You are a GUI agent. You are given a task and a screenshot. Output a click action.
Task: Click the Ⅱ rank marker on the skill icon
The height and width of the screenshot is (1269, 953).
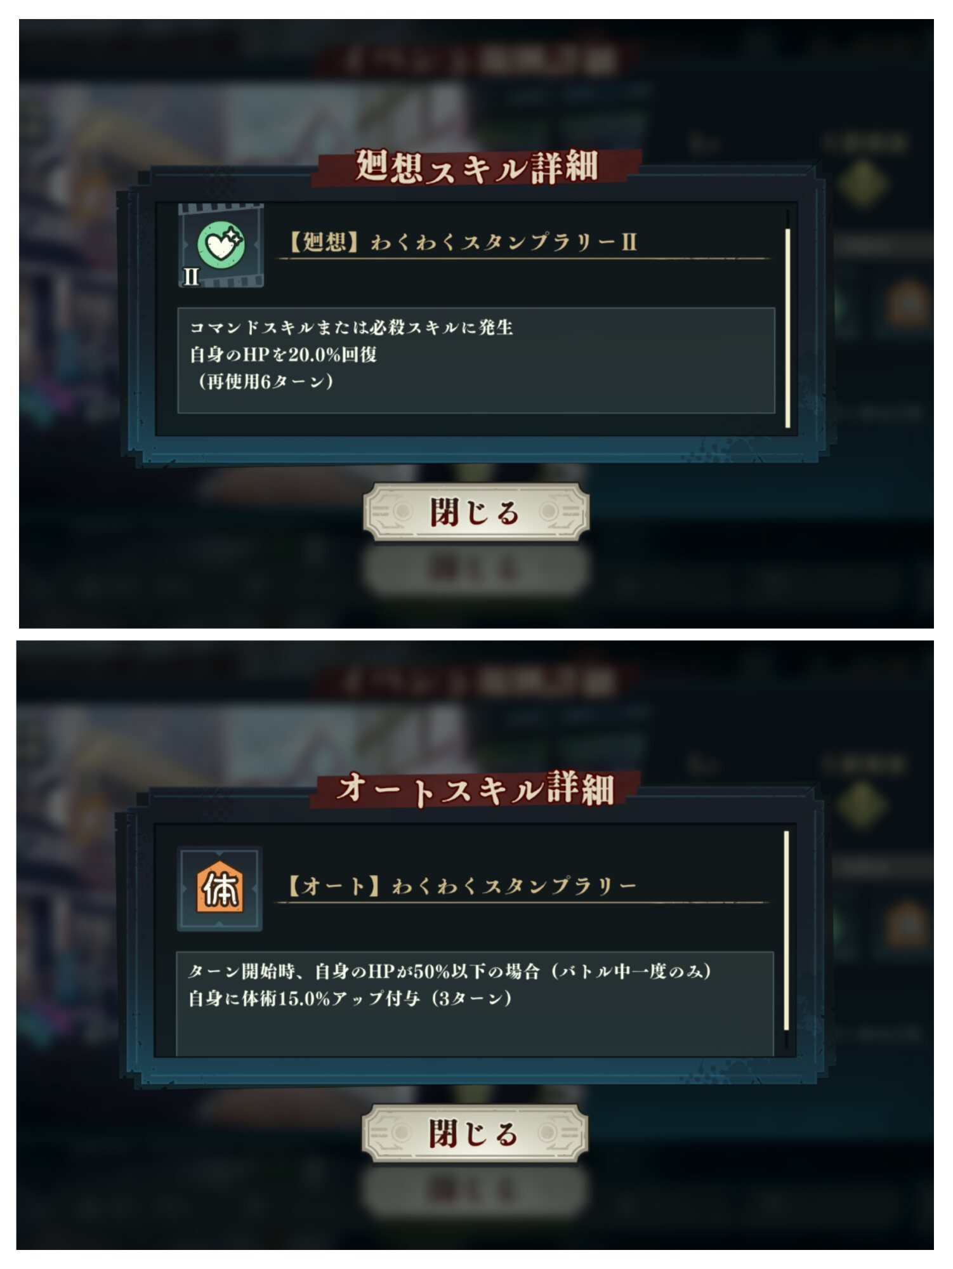click(191, 277)
